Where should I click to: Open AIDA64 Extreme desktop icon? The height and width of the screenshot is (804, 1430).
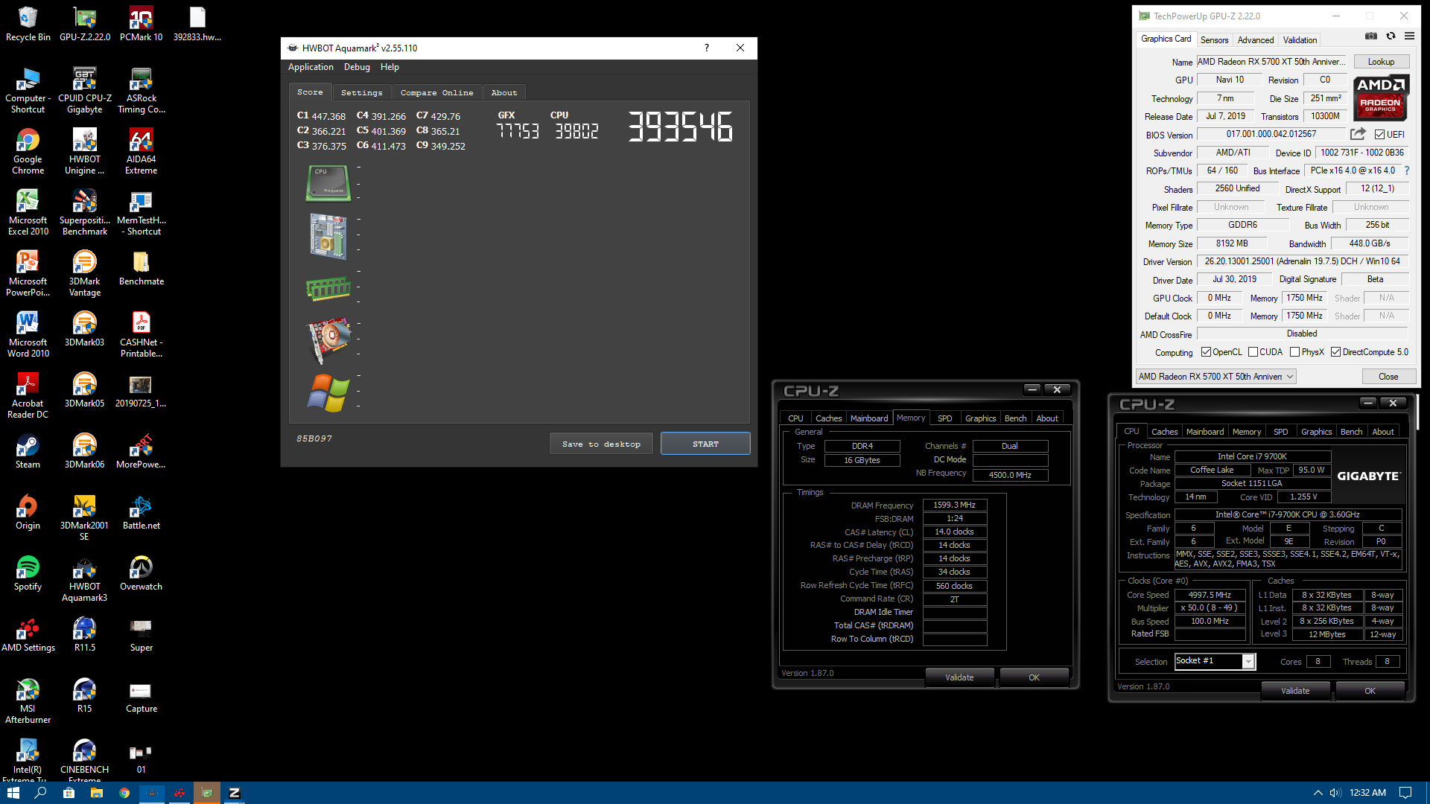(x=142, y=151)
